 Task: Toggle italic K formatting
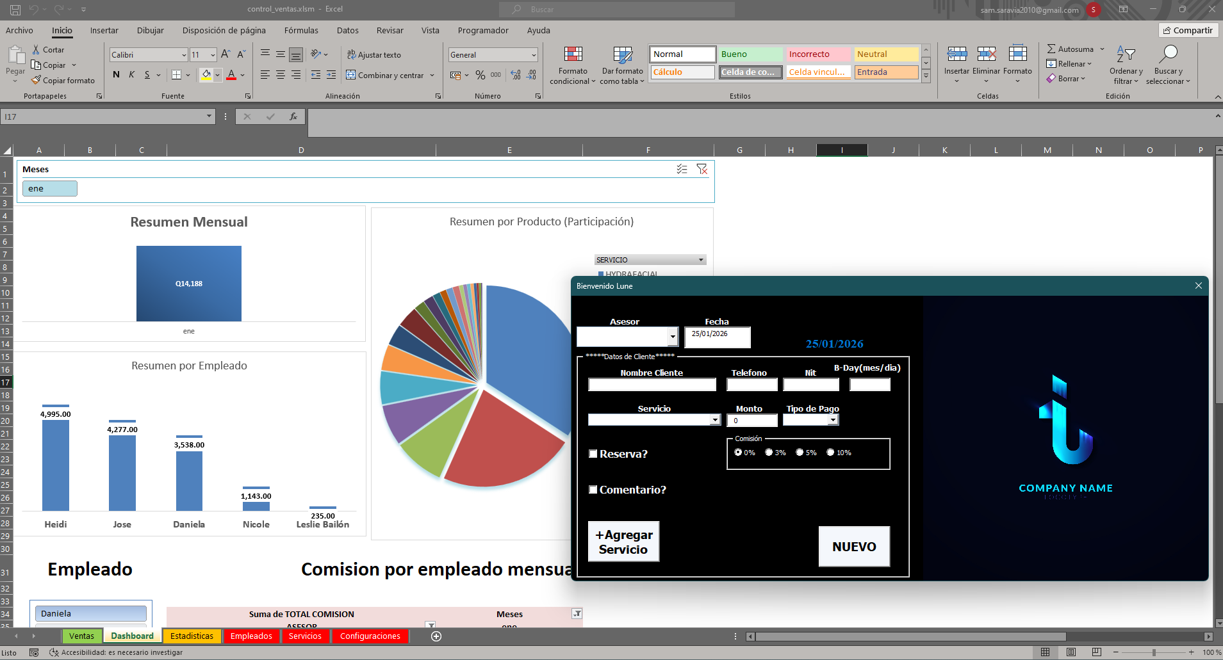click(x=131, y=74)
